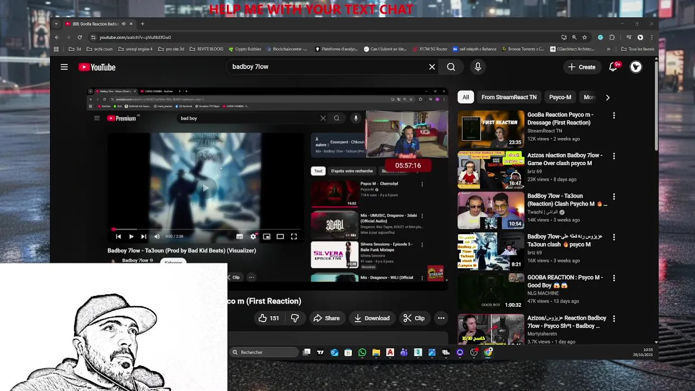Image resolution: width=695 pixels, height=391 pixels.
Task: View site information icon in address bar
Action: coord(93,37)
